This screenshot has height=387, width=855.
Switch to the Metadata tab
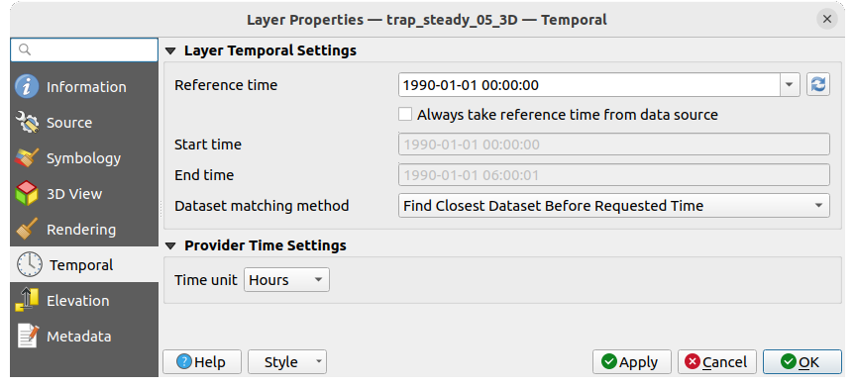coord(84,337)
